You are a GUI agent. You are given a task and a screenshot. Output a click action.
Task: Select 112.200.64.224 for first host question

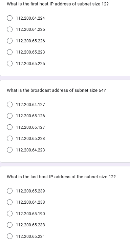tap(10, 18)
